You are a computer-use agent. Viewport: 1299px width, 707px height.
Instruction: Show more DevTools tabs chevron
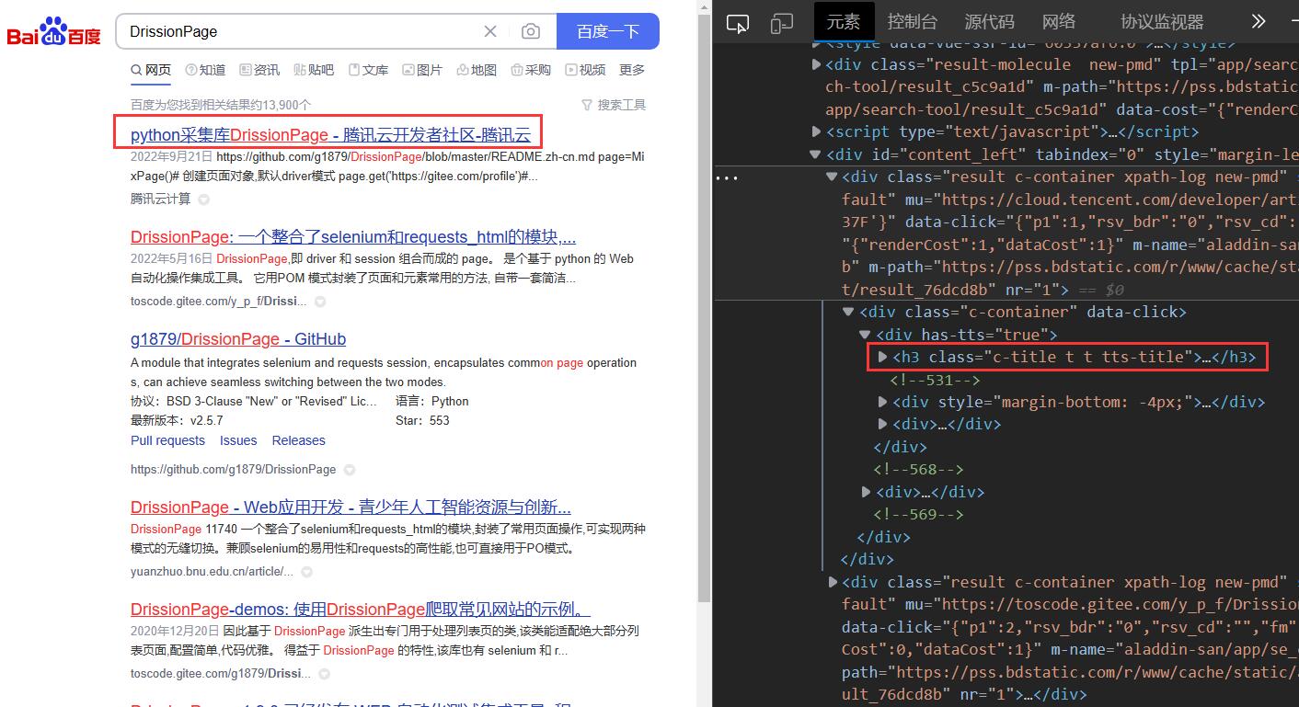[1259, 22]
